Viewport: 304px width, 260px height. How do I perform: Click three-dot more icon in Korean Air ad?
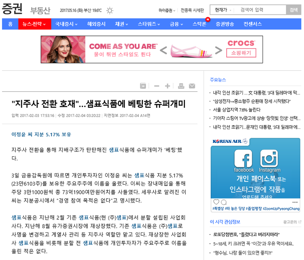295,202
